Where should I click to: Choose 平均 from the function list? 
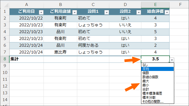pos(157,69)
